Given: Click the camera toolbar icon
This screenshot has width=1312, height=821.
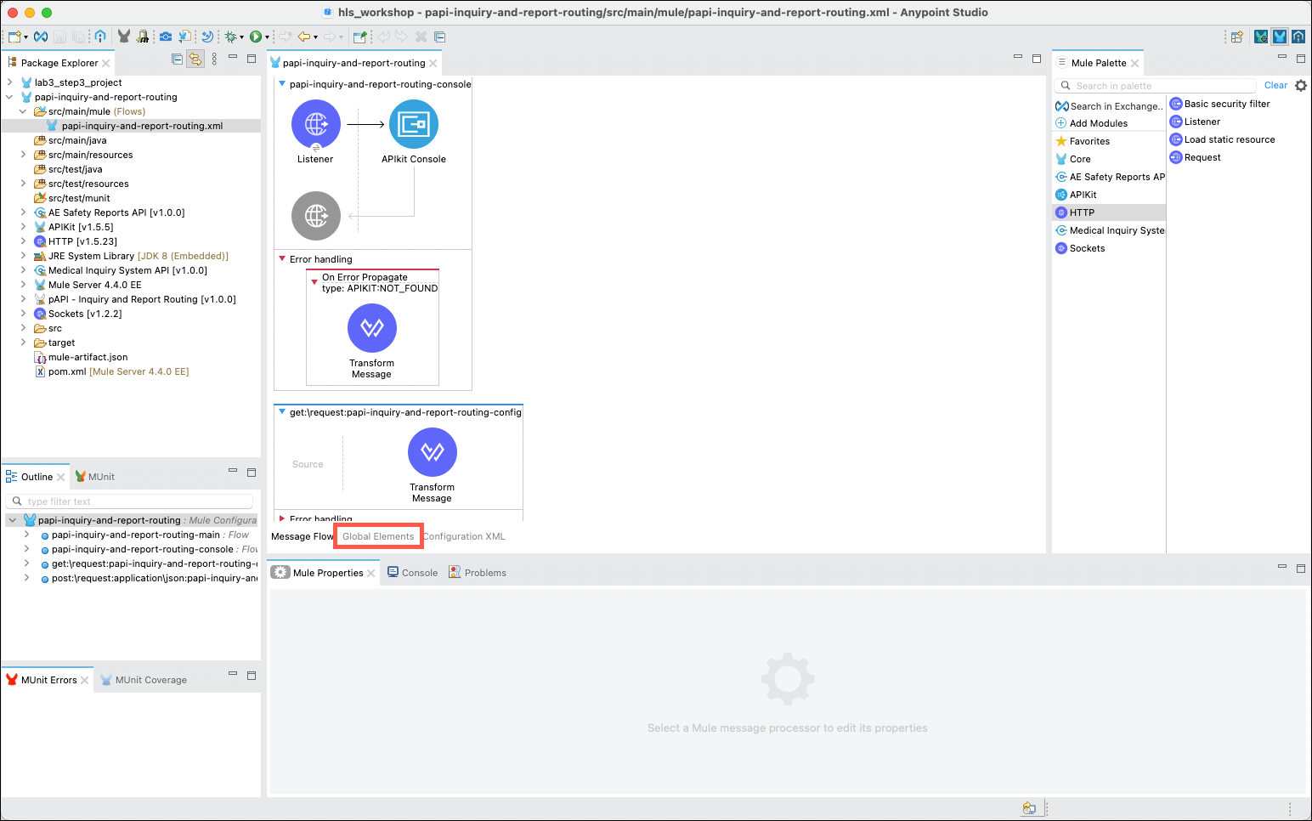Looking at the screenshot, I should (x=166, y=37).
